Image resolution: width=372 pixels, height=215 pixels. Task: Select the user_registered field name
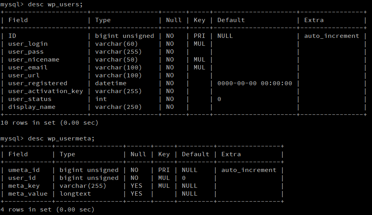[37, 83]
